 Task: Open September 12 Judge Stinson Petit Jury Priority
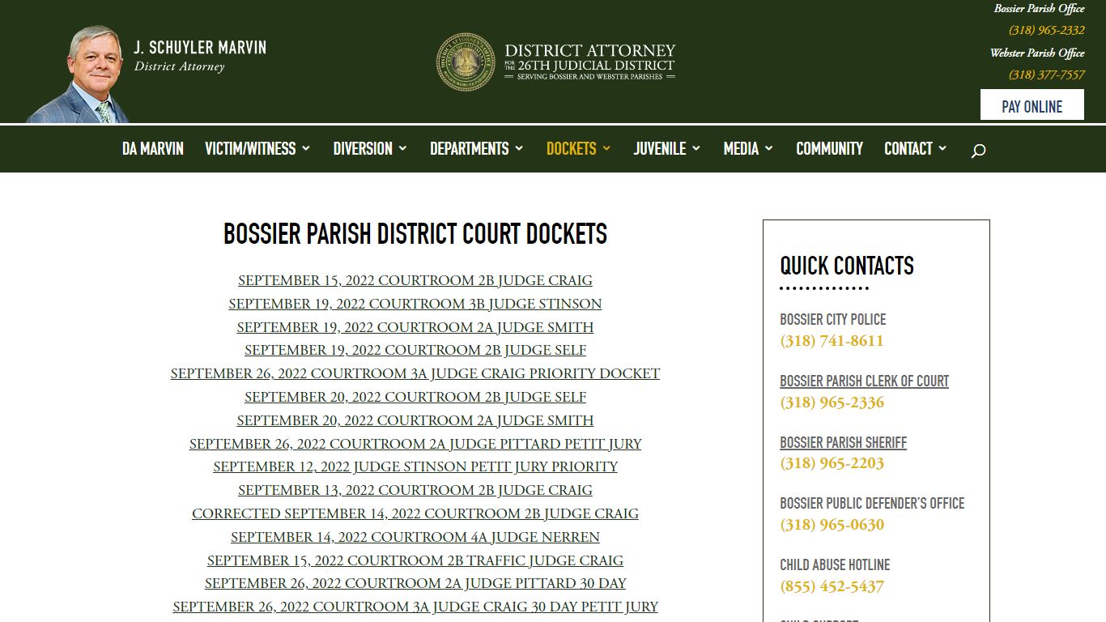(415, 466)
